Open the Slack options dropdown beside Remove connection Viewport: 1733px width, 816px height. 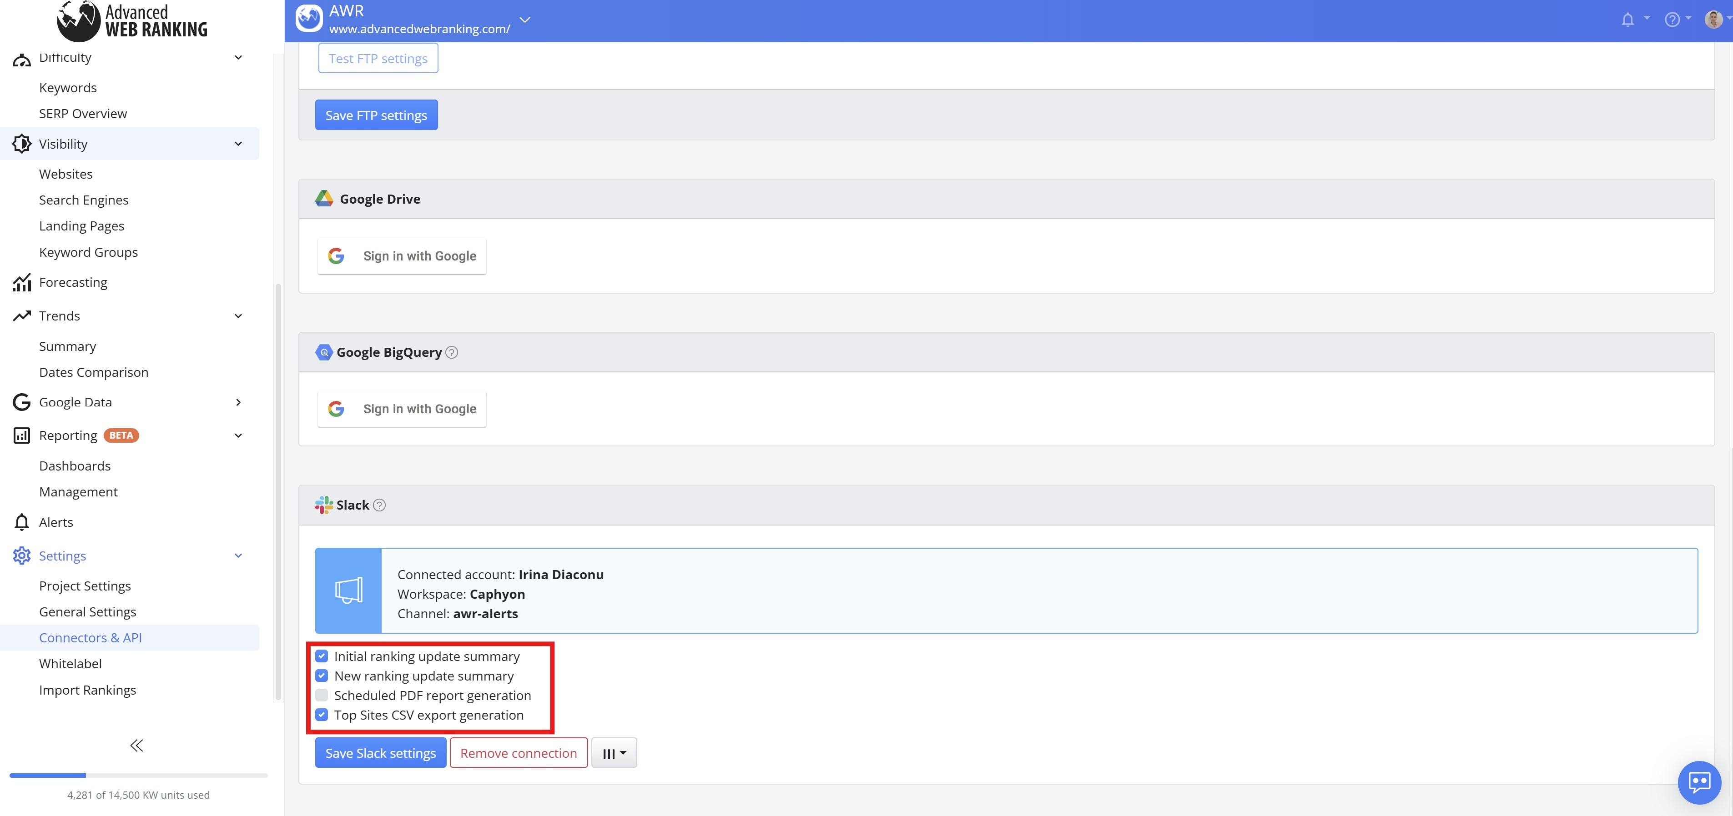pyautogui.click(x=614, y=753)
